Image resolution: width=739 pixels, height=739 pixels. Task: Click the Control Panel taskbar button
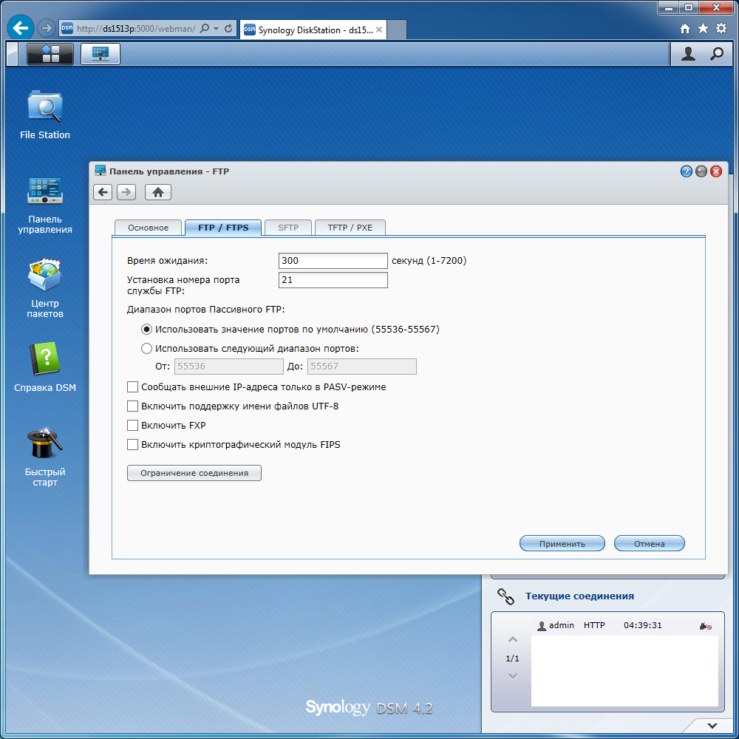coord(101,54)
